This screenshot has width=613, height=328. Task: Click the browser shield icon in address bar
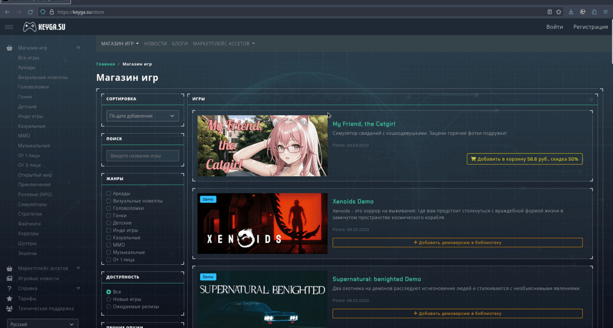(42, 12)
